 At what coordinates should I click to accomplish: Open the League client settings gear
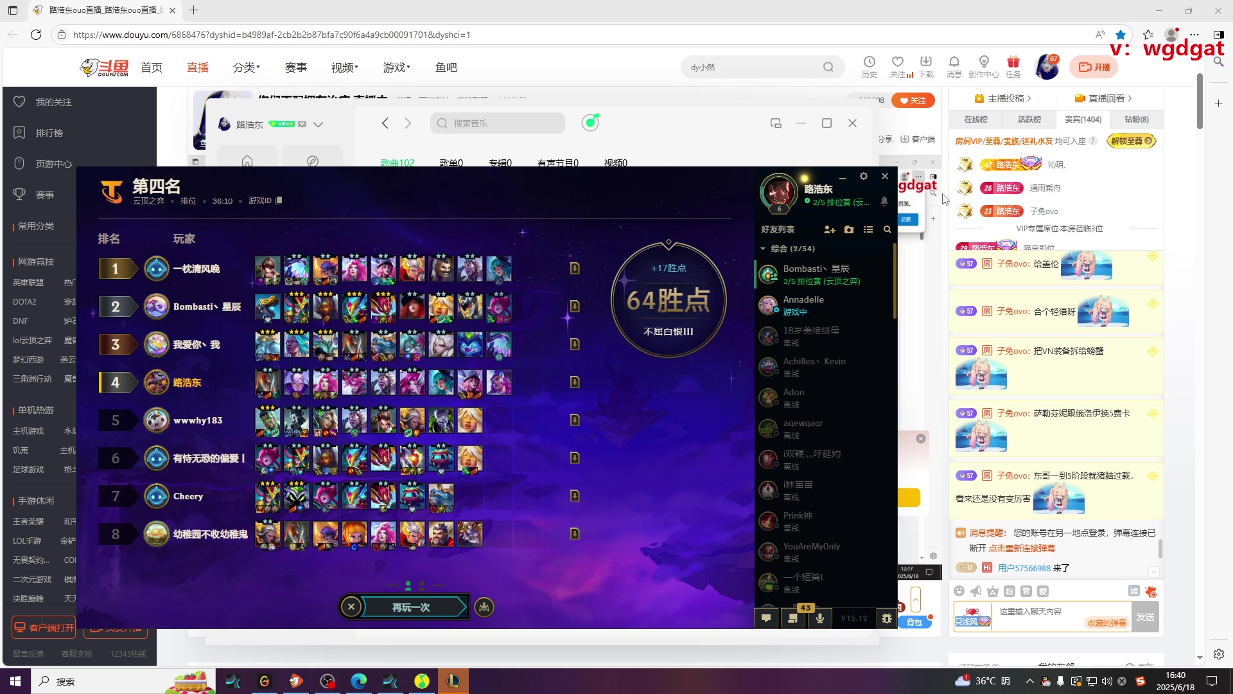(x=864, y=176)
